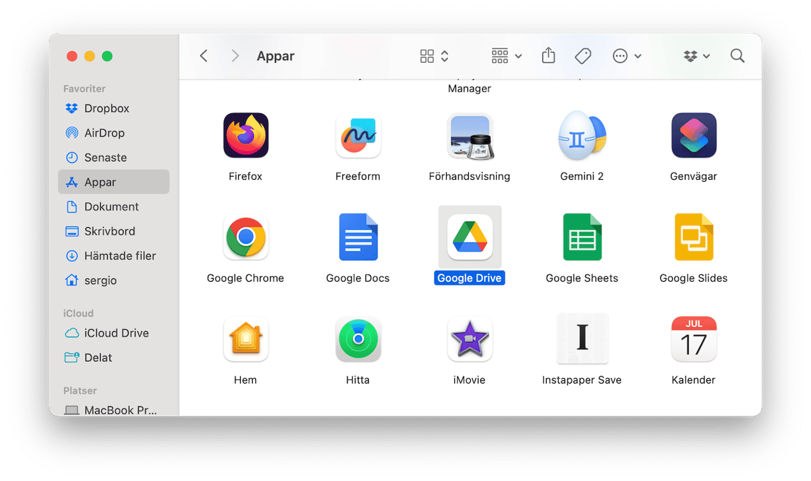Screen dimensions: 811x481
Task: Click the iMovie name label
Action: (x=470, y=380)
